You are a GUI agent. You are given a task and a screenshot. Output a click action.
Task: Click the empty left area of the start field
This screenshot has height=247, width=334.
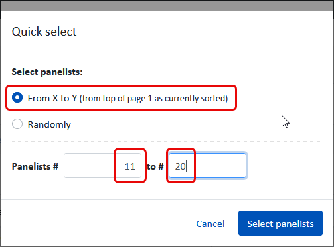88,166
